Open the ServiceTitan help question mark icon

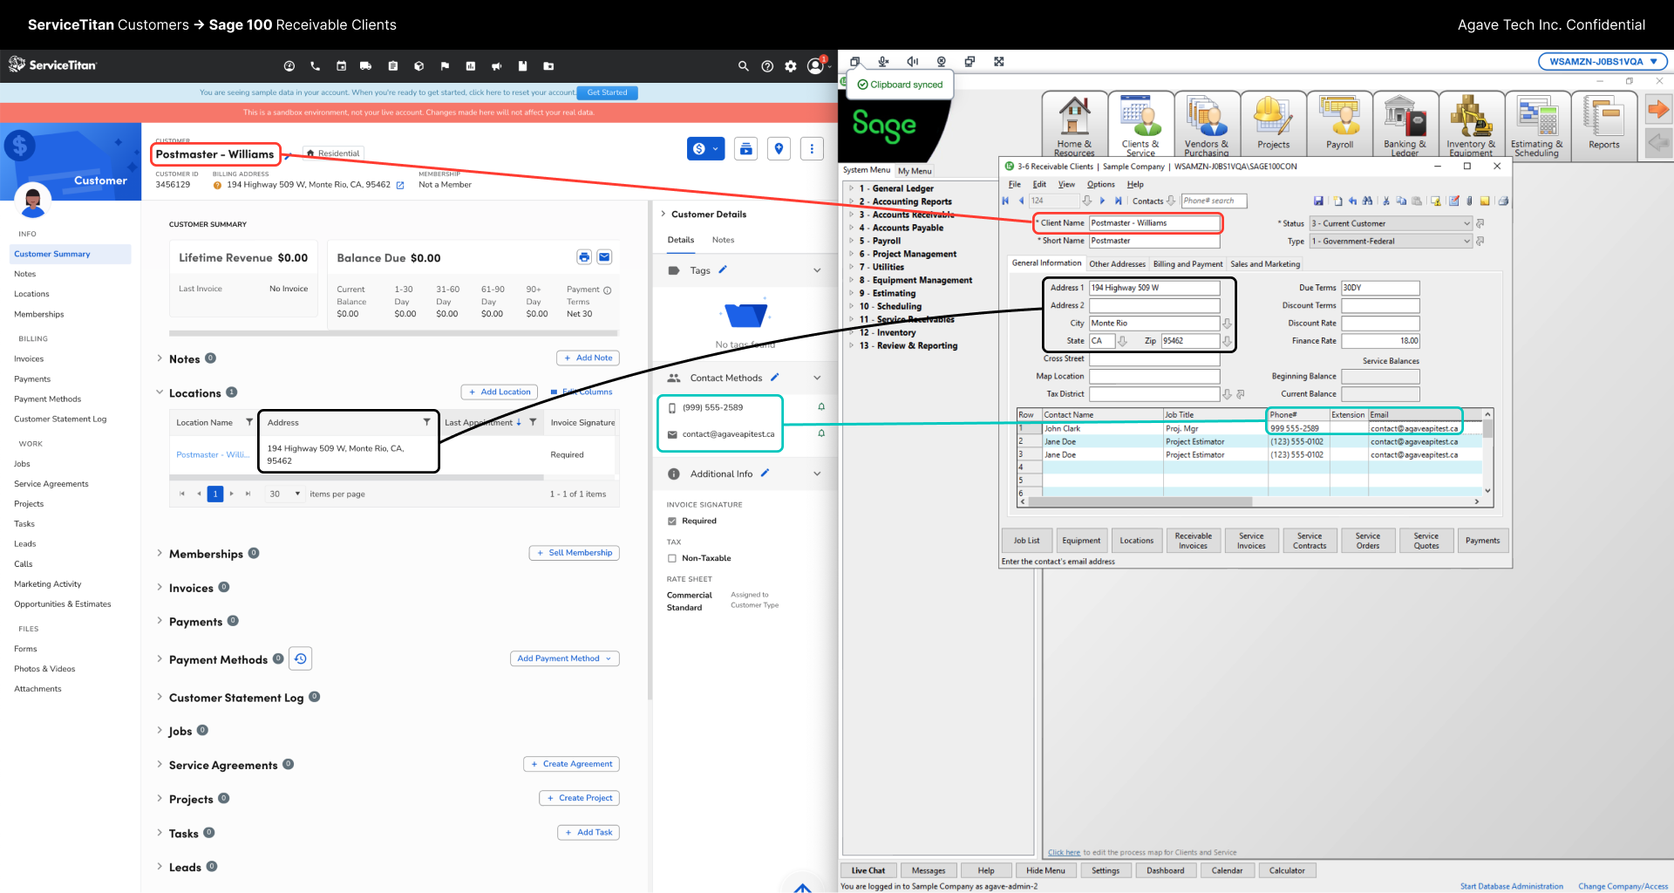point(767,66)
